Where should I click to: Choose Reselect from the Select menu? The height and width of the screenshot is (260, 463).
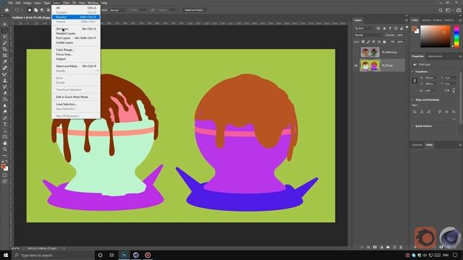click(76, 17)
